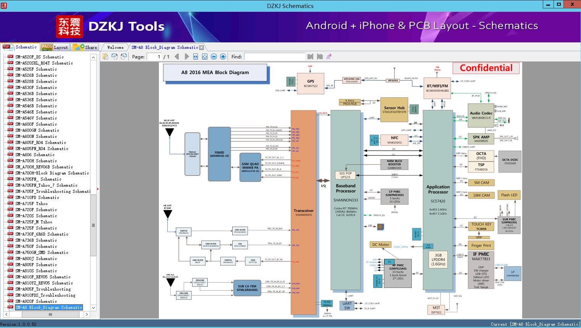This screenshot has width=581, height=328.
Task: Open the Share panel tab
Action: pyautogui.click(x=85, y=47)
